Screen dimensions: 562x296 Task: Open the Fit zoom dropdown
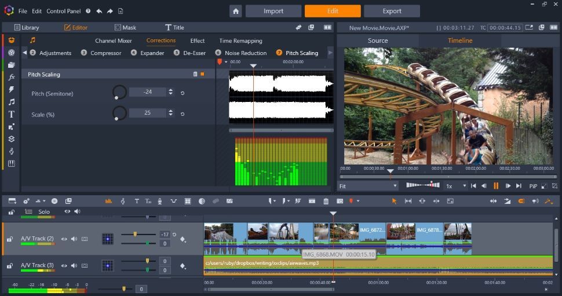(x=368, y=186)
